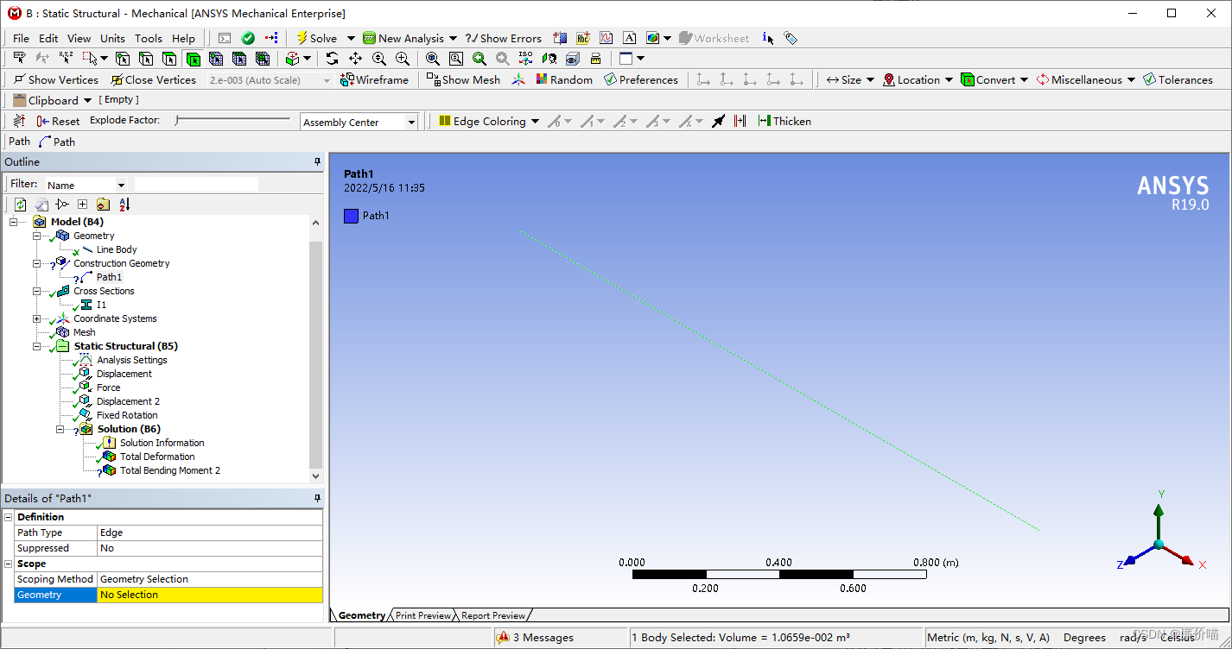Screen dimensions: 1232x649
Task: Toggle Show Mesh
Action: tap(464, 79)
